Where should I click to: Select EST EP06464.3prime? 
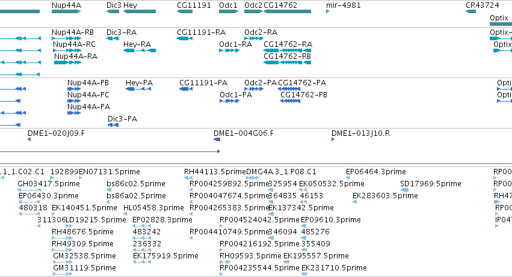pyautogui.click(x=348, y=178)
